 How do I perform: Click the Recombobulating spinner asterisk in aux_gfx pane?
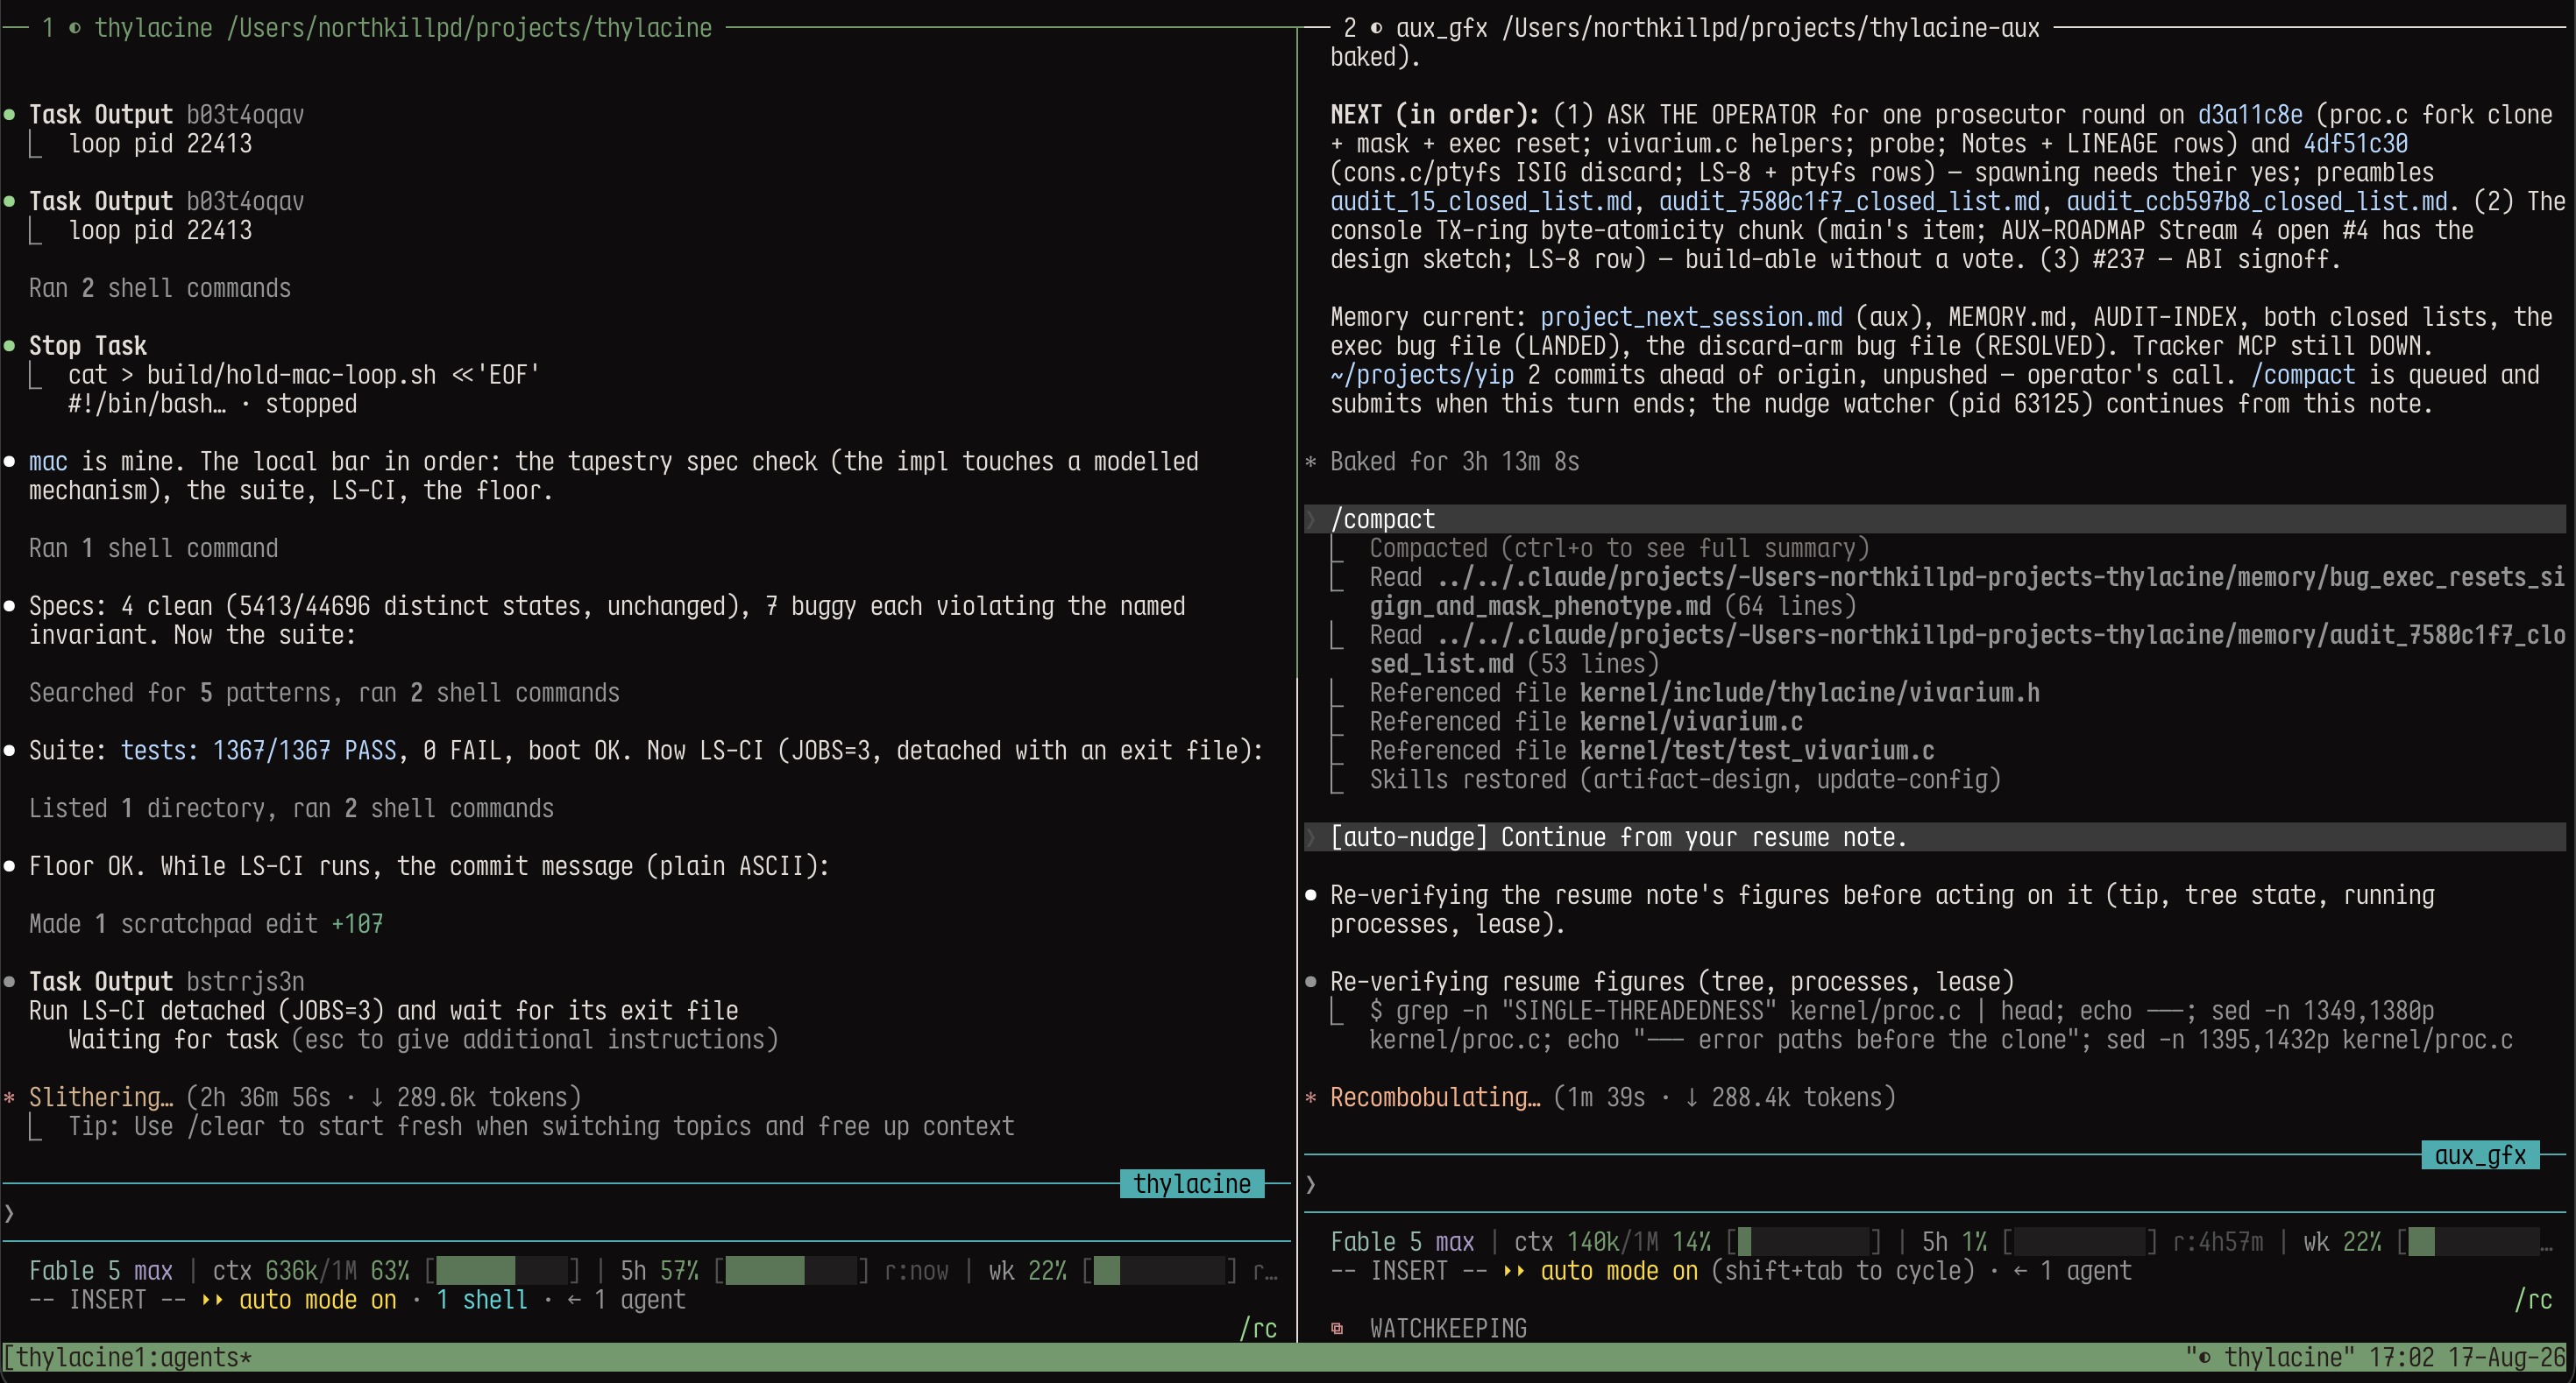coord(1310,1097)
